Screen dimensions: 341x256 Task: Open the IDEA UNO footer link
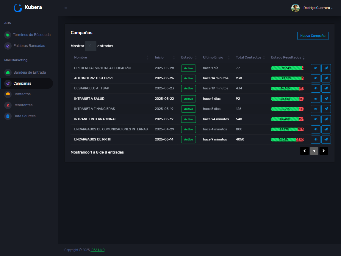point(98,250)
